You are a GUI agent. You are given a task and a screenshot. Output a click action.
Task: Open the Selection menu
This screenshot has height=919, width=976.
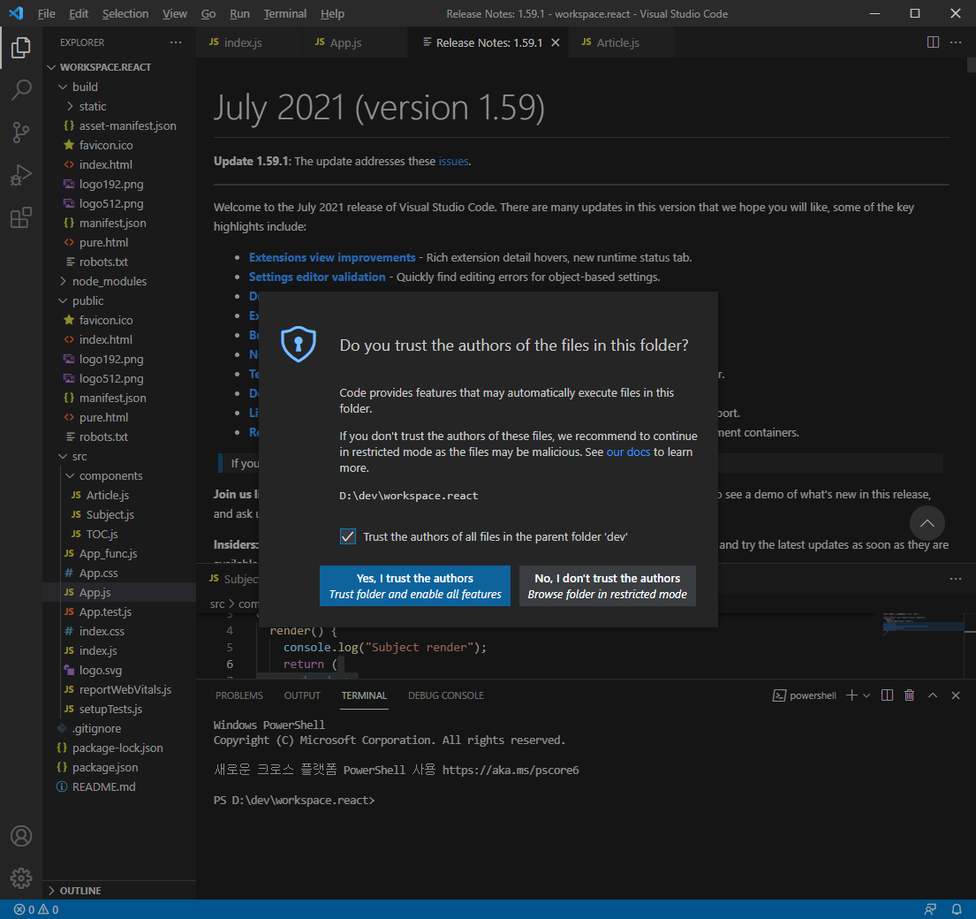pyautogui.click(x=125, y=14)
